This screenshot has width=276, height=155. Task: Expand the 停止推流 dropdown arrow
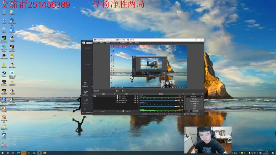[202, 96]
